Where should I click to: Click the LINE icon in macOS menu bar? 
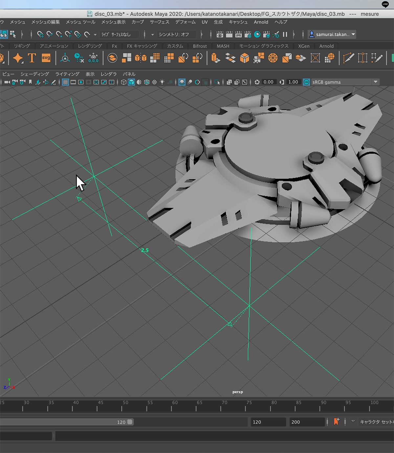[x=385, y=4]
